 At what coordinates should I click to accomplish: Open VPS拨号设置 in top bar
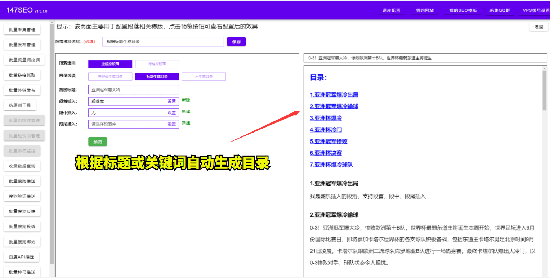click(x=536, y=10)
